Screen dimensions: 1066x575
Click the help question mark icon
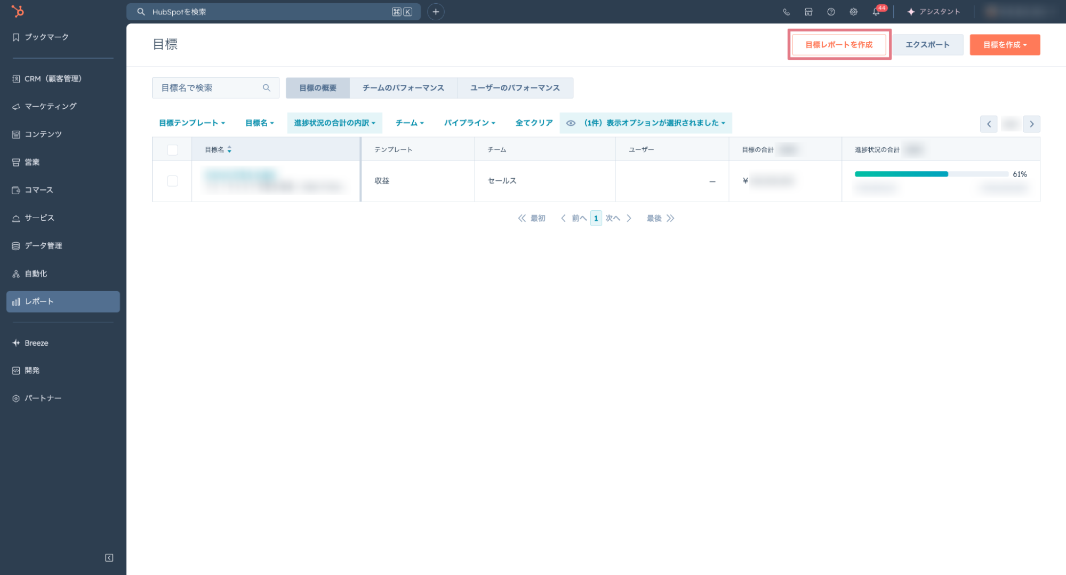tap(831, 12)
